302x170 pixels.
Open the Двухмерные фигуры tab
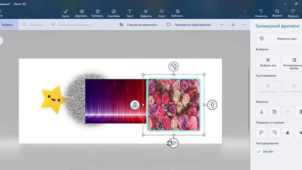coord(82,13)
